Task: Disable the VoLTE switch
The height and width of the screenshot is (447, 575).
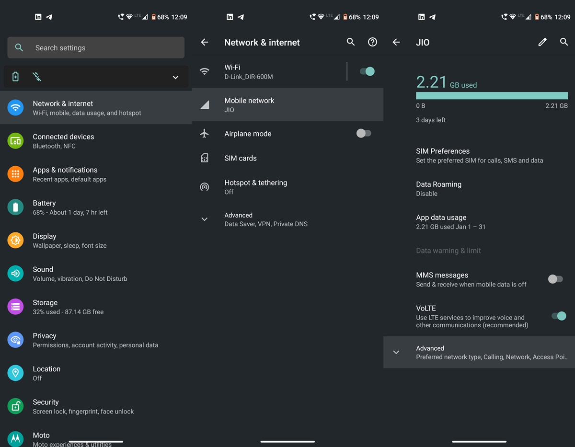Action: click(559, 316)
